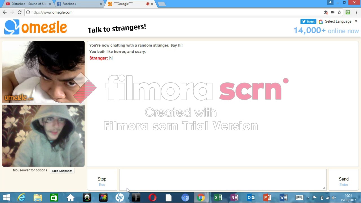Viewport: 361px width, 203px height.
Task: Launch Excel from the taskbar
Action: click(218, 198)
